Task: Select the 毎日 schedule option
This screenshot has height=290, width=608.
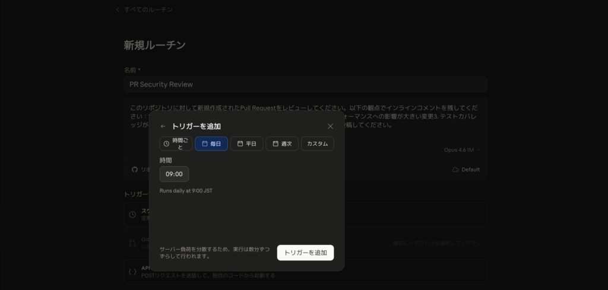Action: (211, 144)
